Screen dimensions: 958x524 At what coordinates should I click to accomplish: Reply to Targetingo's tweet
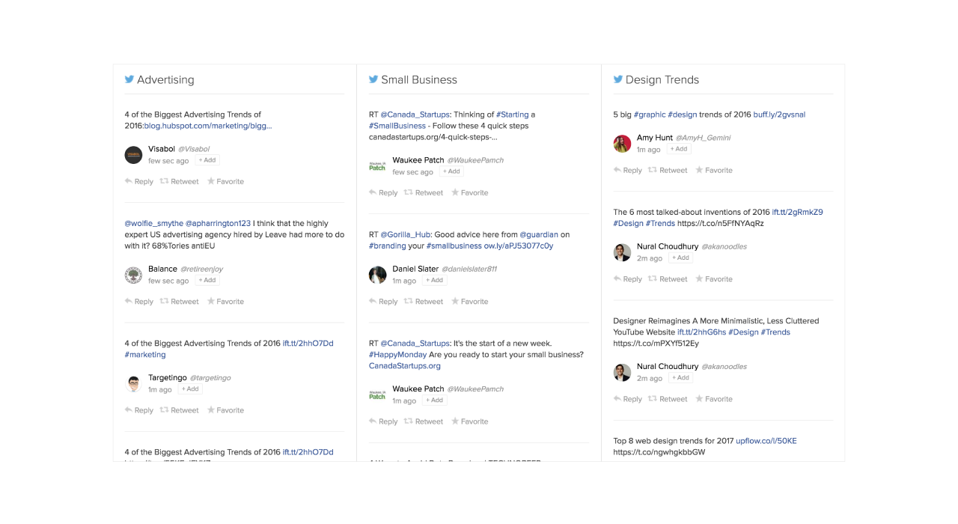pos(139,410)
